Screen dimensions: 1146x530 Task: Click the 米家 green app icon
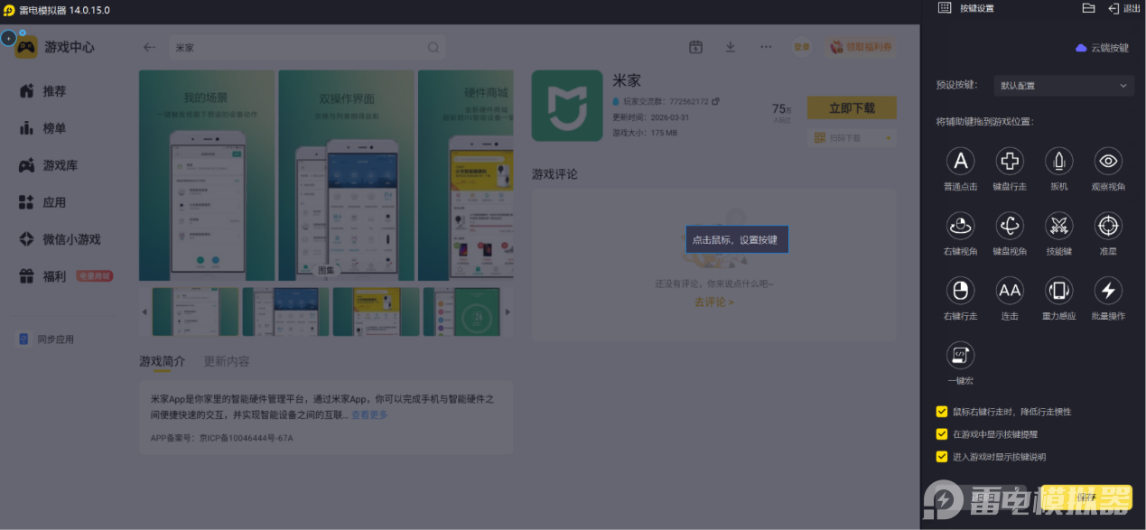(566, 106)
